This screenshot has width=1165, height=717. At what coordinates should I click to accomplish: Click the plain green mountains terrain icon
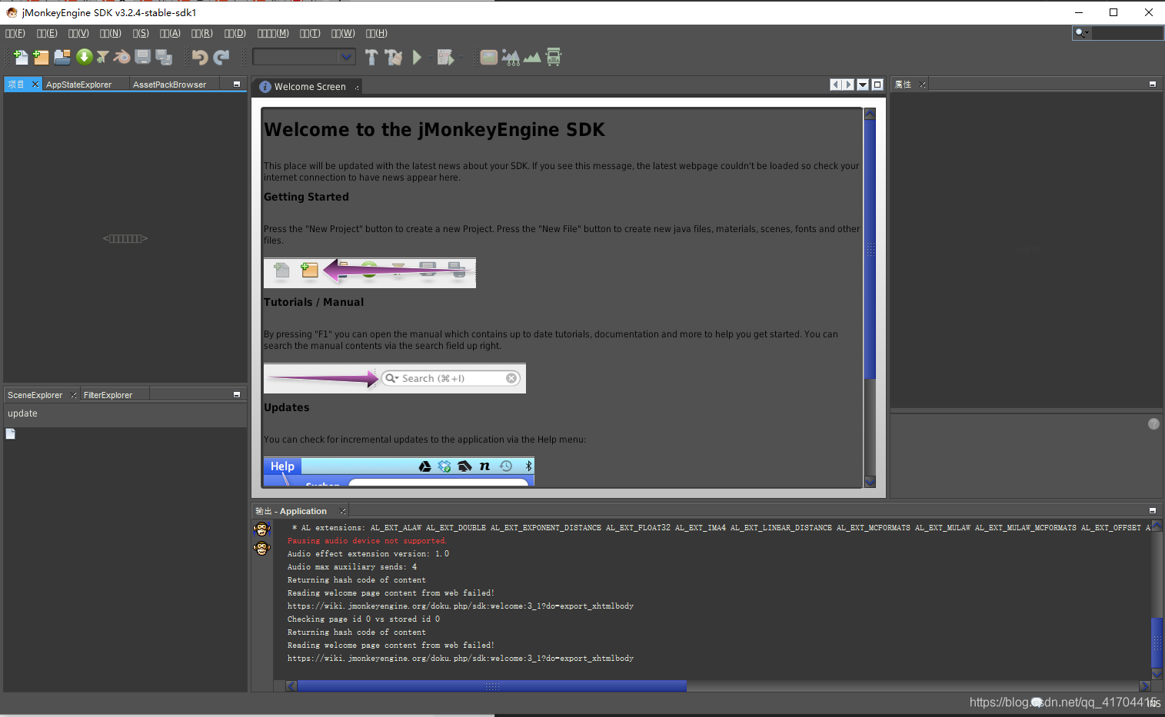point(532,58)
